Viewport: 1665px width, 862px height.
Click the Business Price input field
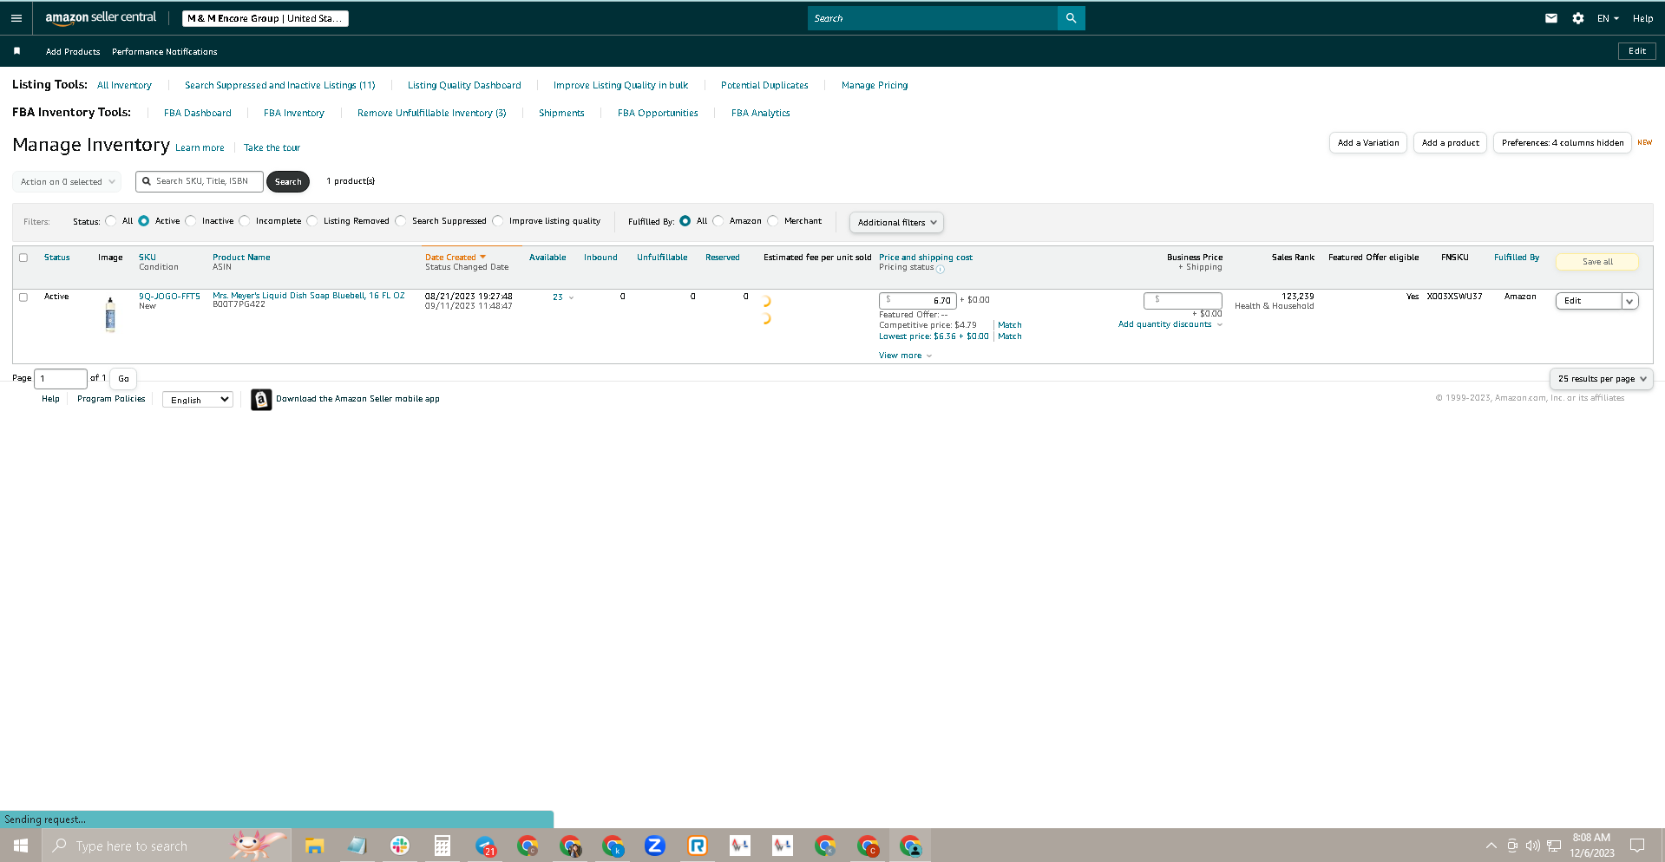pos(1183,300)
